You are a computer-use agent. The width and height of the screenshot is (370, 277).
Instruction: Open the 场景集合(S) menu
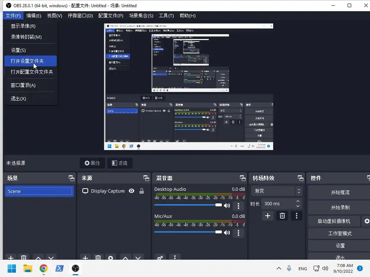coord(141,16)
